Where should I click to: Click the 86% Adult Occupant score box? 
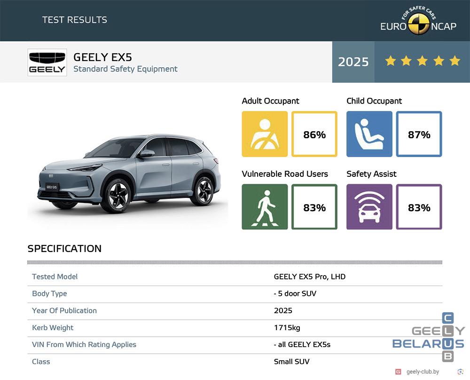314,135
